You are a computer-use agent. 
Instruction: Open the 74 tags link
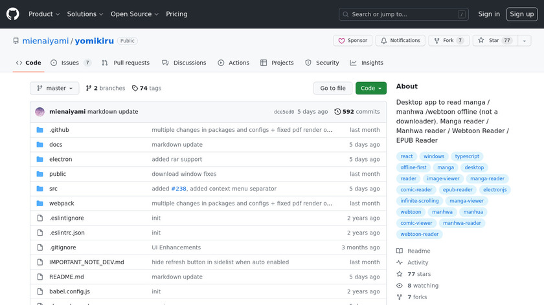click(147, 89)
